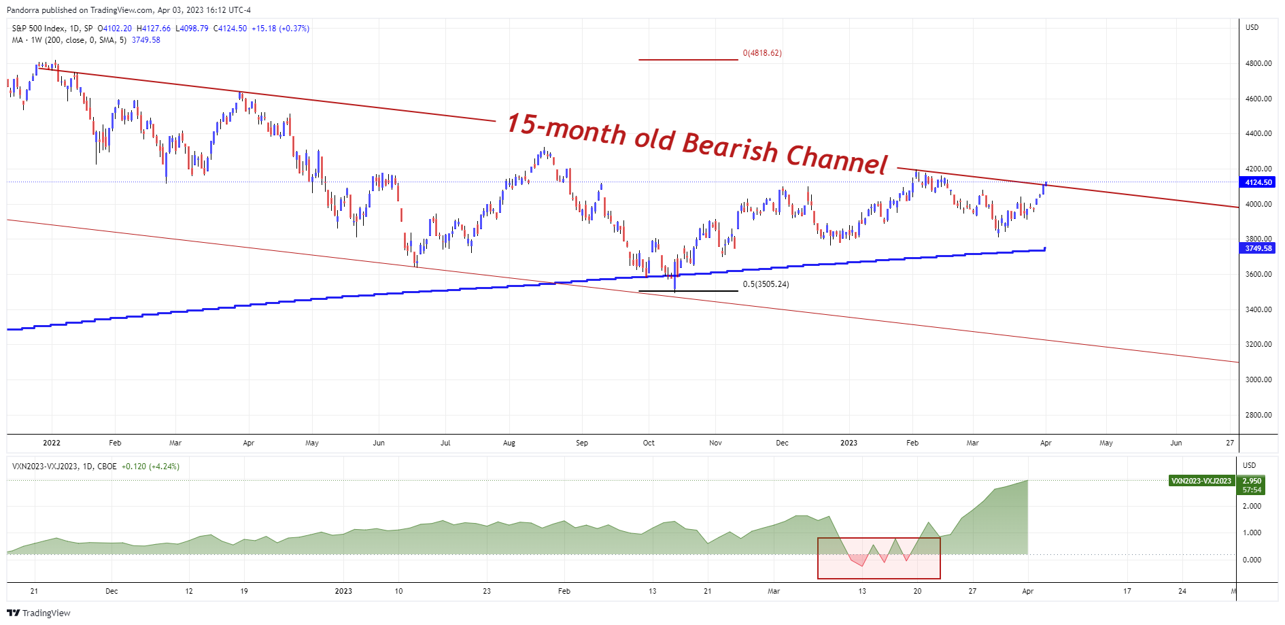
Task: Click the green VXN2023-VXJ2023 axis tag
Action: [1201, 481]
